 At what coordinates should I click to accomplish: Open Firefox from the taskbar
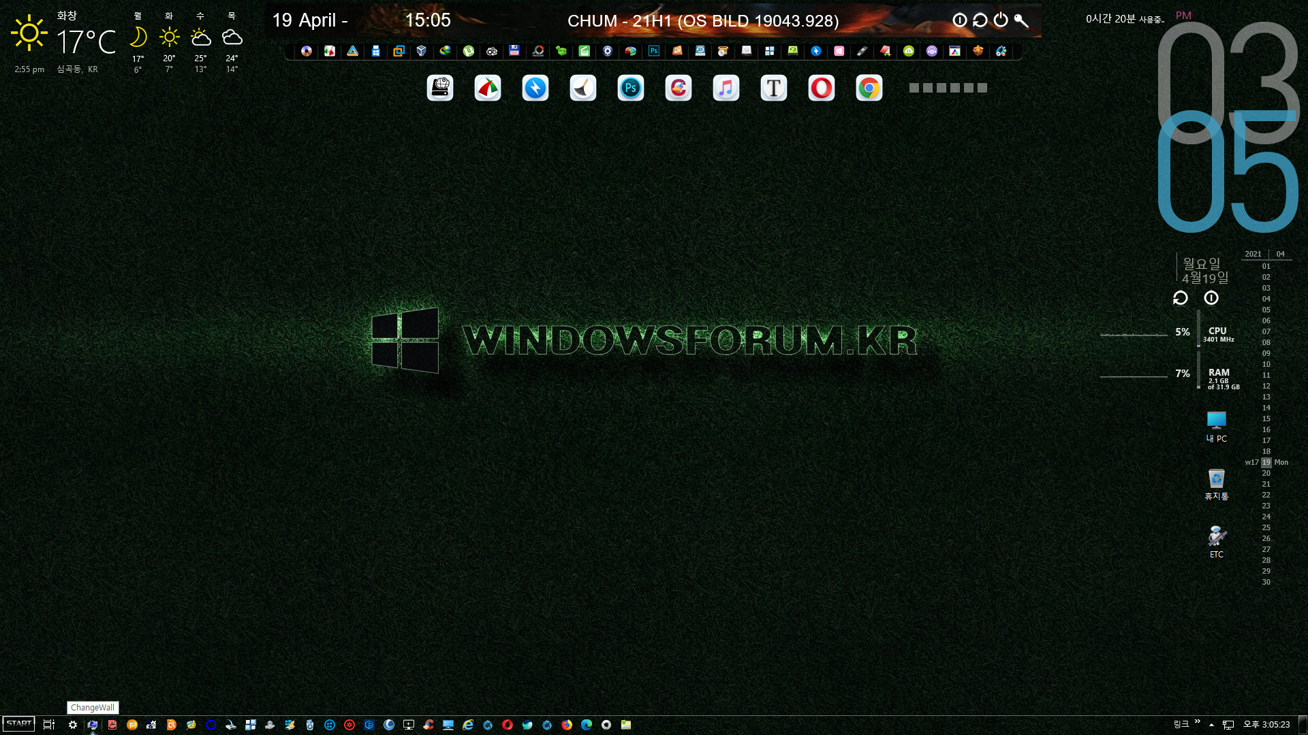[567, 725]
